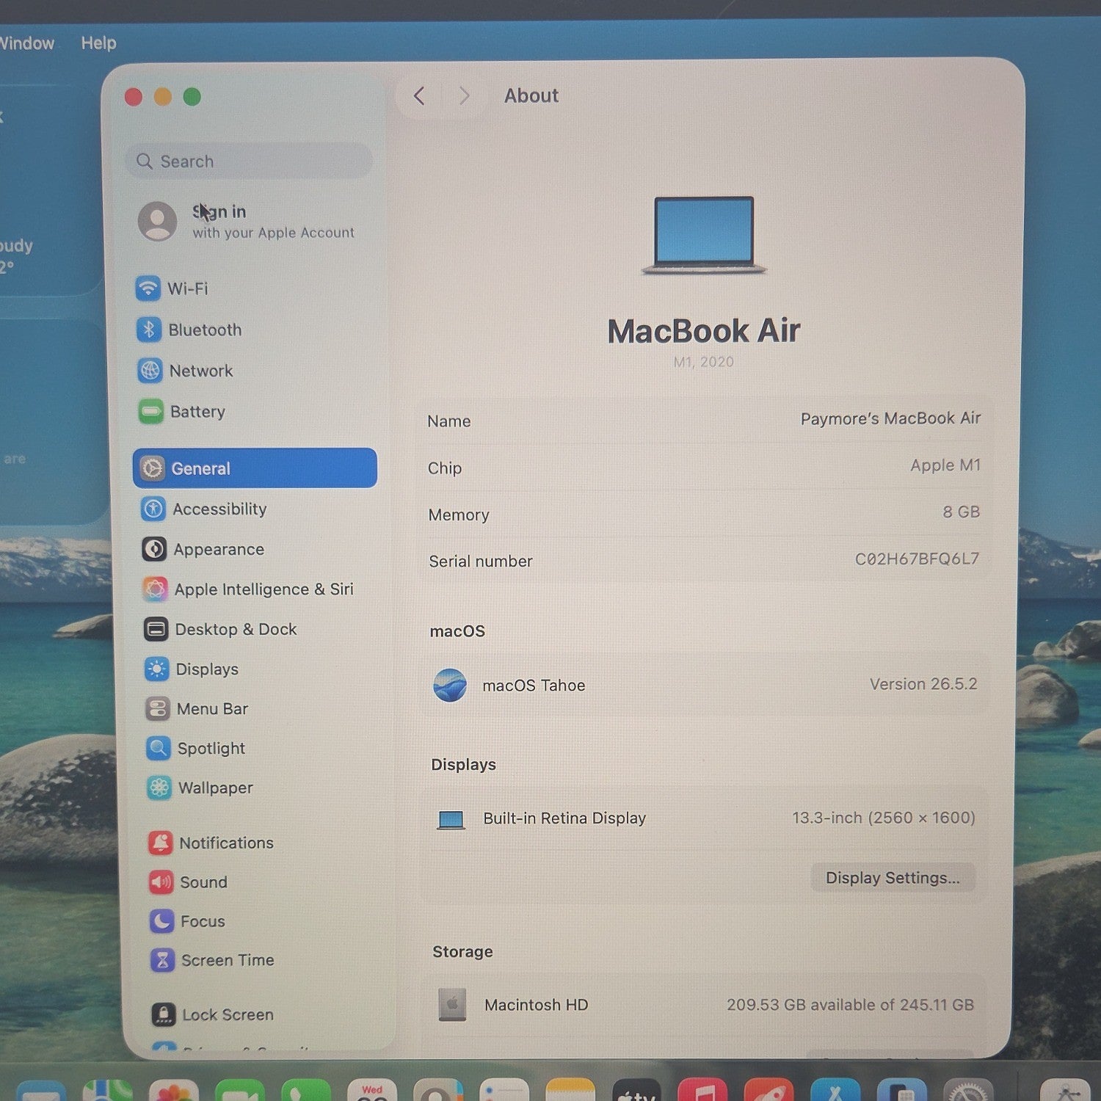
Task: Open Spotlight settings
Action: point(195,748)
